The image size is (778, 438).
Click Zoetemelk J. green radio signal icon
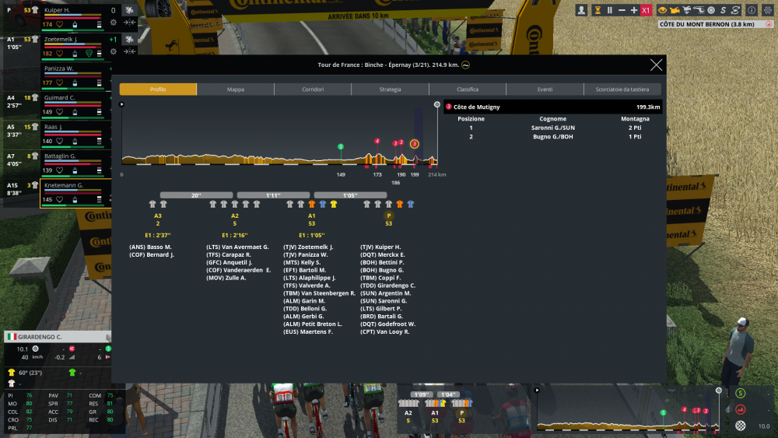tap(89, 54)
